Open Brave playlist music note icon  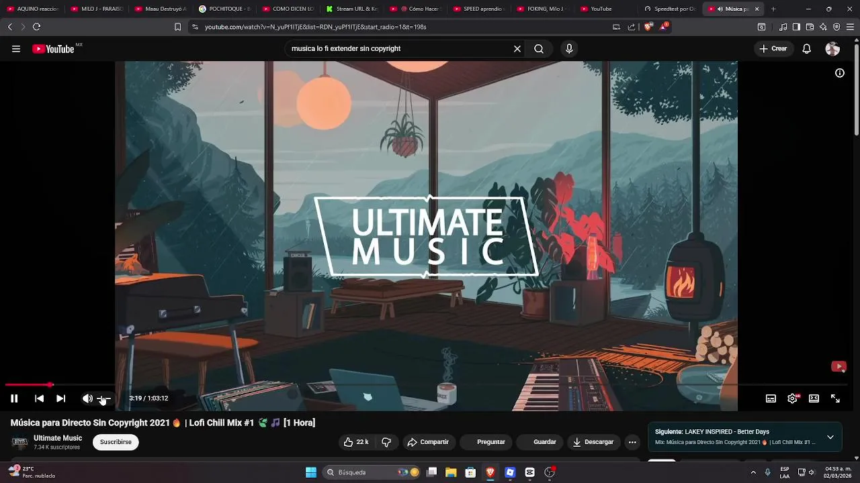click(x=783, y=27)
